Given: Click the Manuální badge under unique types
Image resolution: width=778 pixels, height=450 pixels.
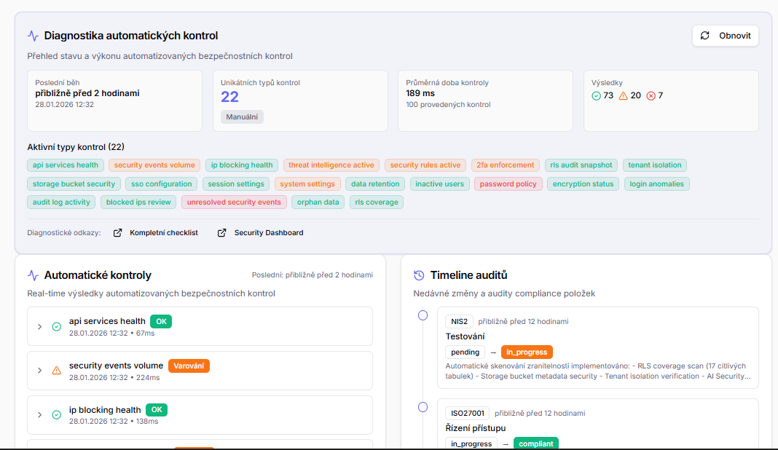Looking at the screenshot, I should [x=242, y=117].
